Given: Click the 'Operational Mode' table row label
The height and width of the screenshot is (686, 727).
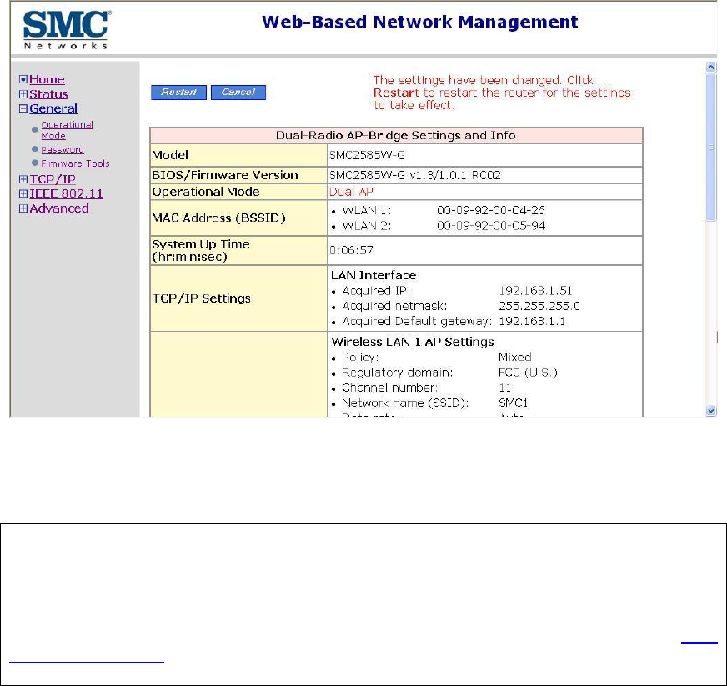Looking at the screenshot, I should [206, 192].
